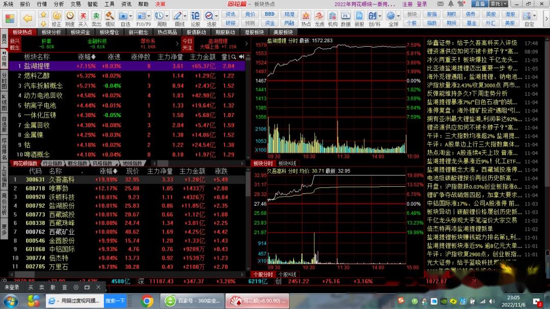Click the search magnifier in sector table header

234,57
